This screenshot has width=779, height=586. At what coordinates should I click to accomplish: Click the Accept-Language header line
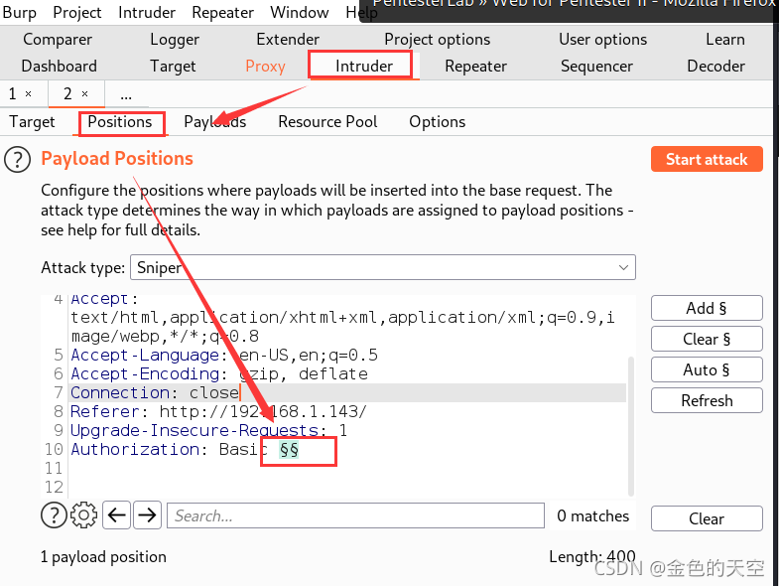pos(224,356)
